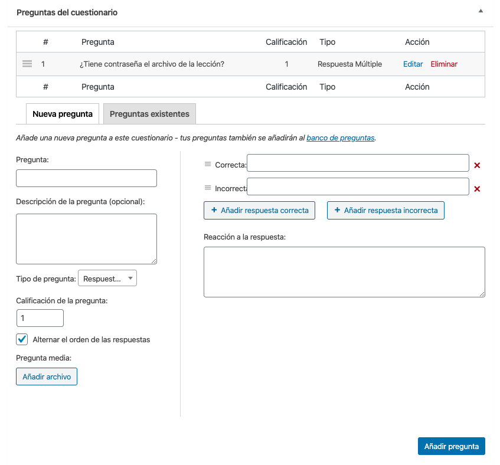
Task: Click Añadir respuesta incorrecta button
Action: coord(385,210)
